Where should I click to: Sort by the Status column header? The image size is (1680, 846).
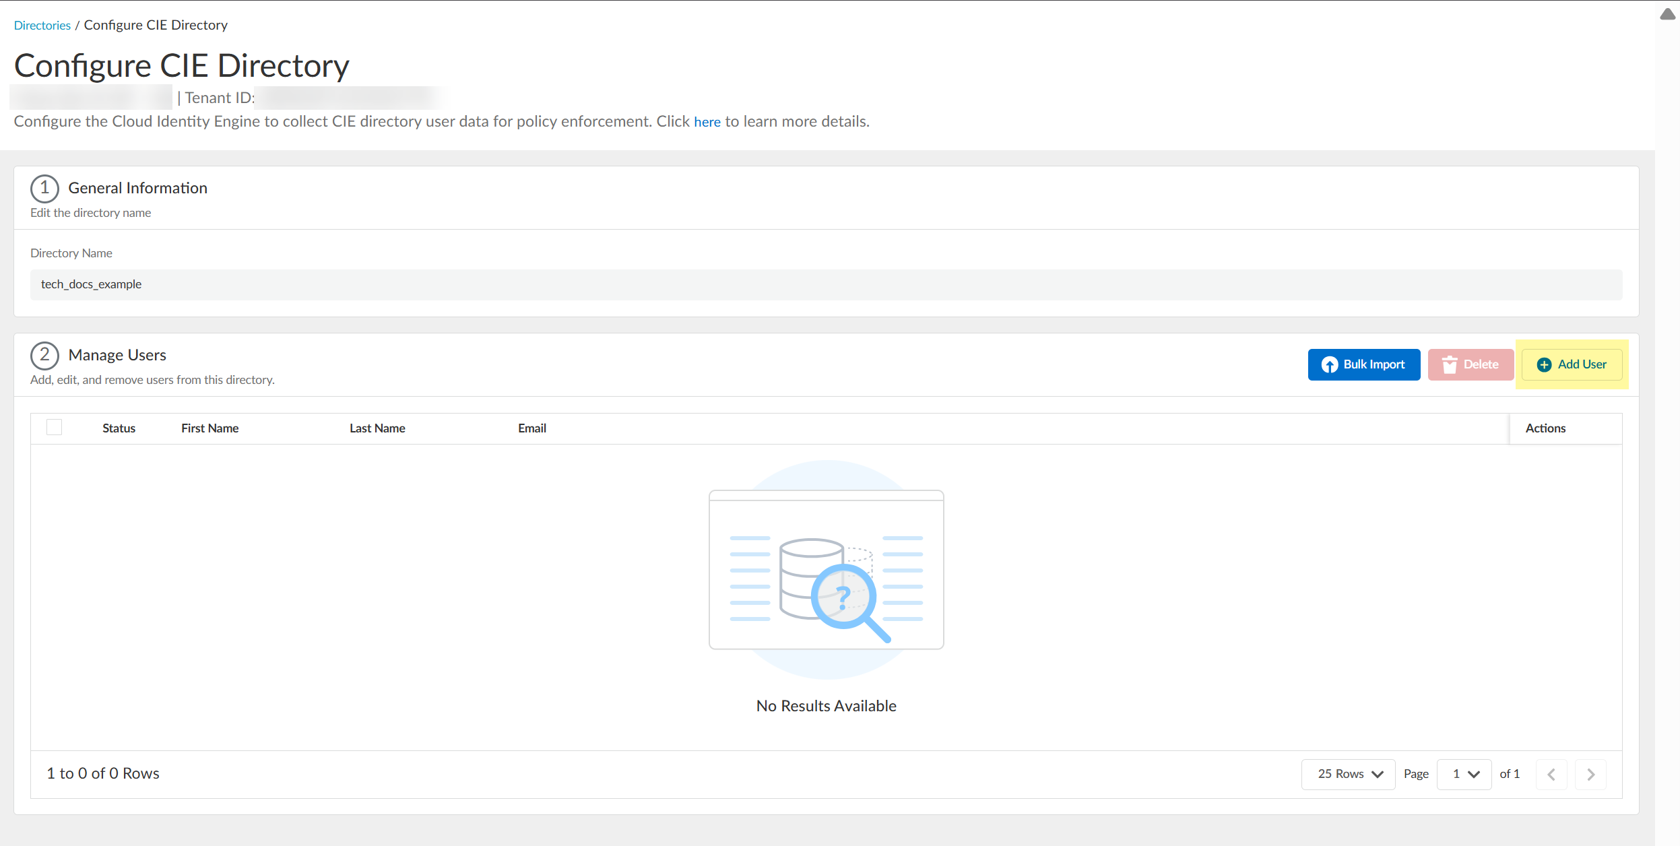(x=119, y=428)
